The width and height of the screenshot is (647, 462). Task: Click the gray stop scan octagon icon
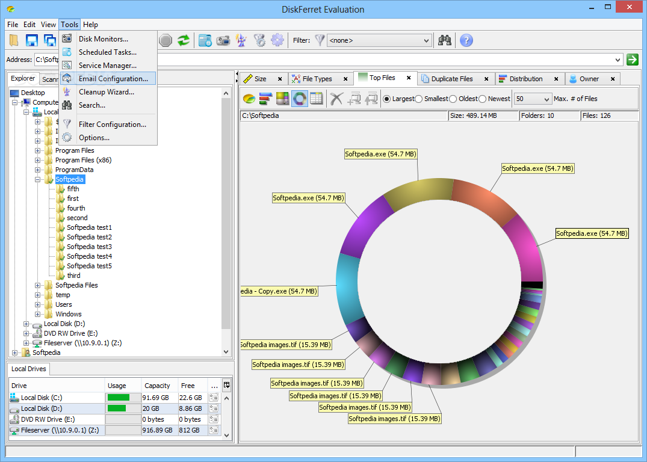click(x=166, y=40)
